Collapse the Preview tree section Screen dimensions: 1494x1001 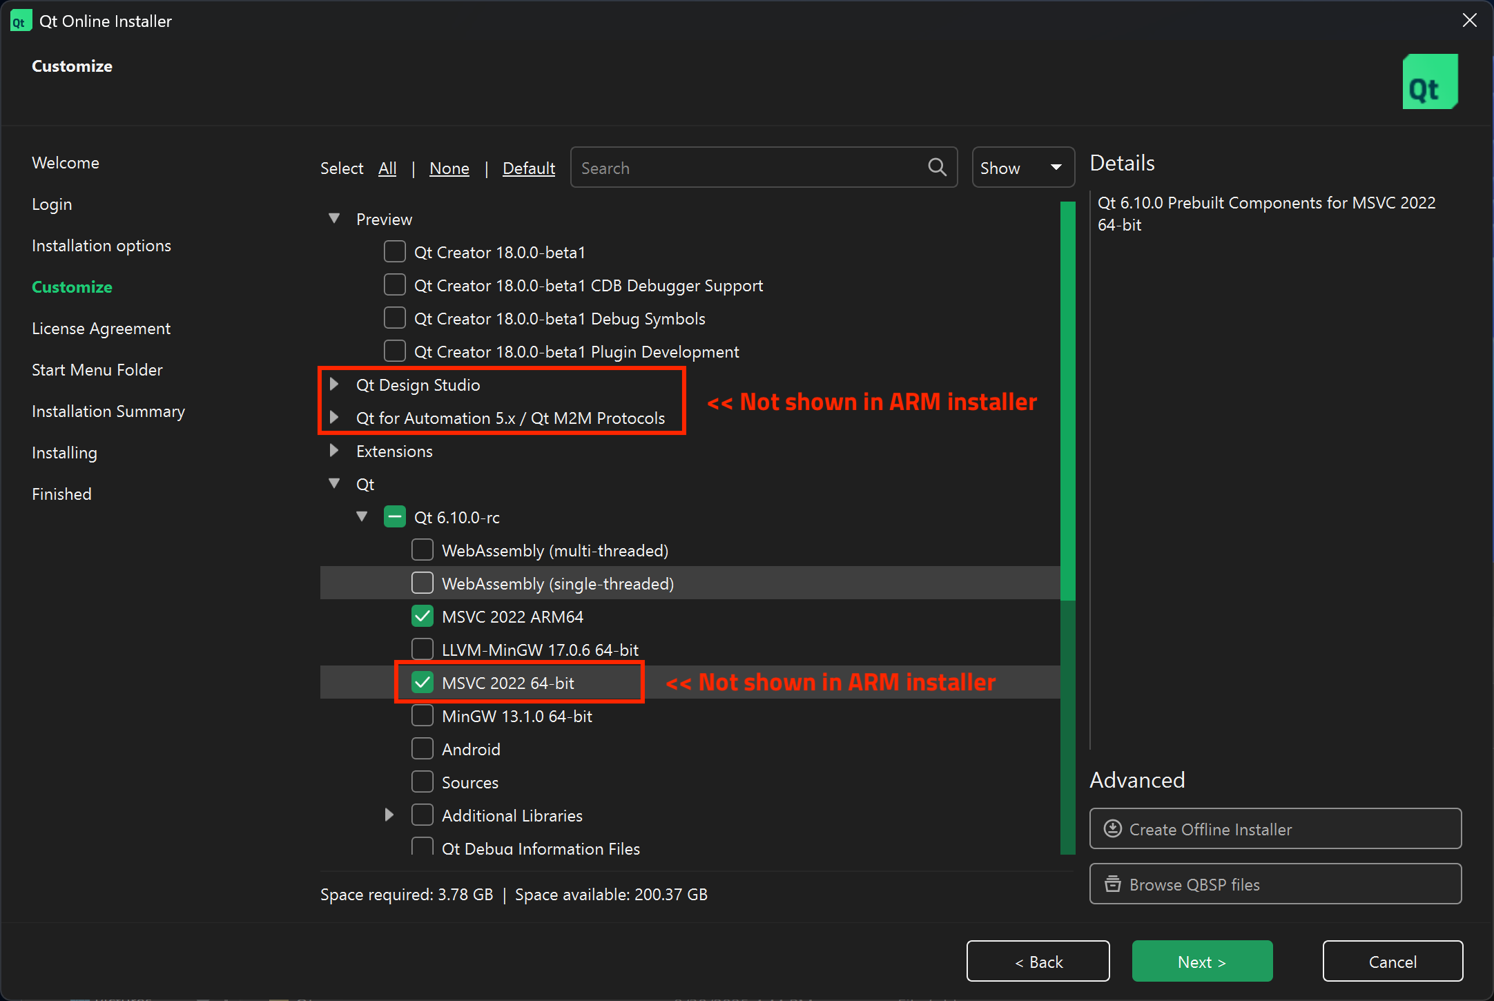tap(334, 218)
